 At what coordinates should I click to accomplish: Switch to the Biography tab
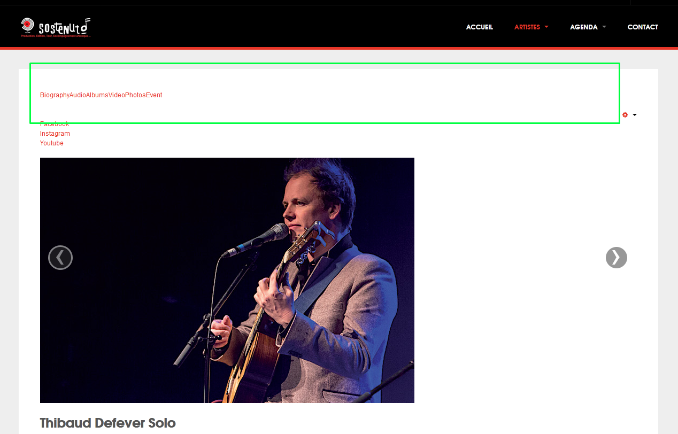55,95
